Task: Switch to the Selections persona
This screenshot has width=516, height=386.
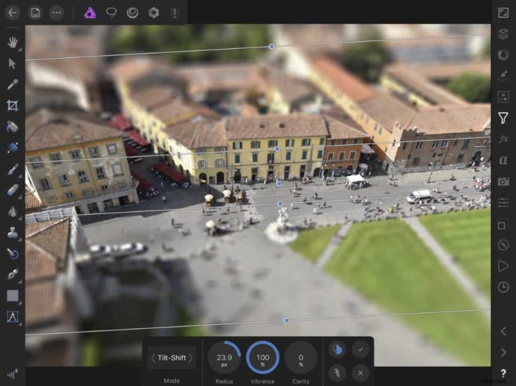Action: (x=112, y=12)
